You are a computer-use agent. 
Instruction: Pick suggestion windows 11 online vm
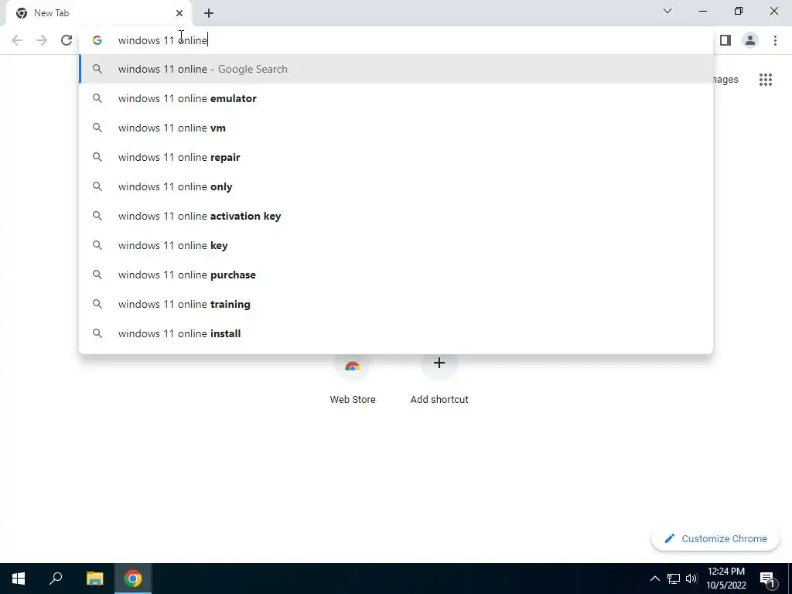(x=396, y=128)
